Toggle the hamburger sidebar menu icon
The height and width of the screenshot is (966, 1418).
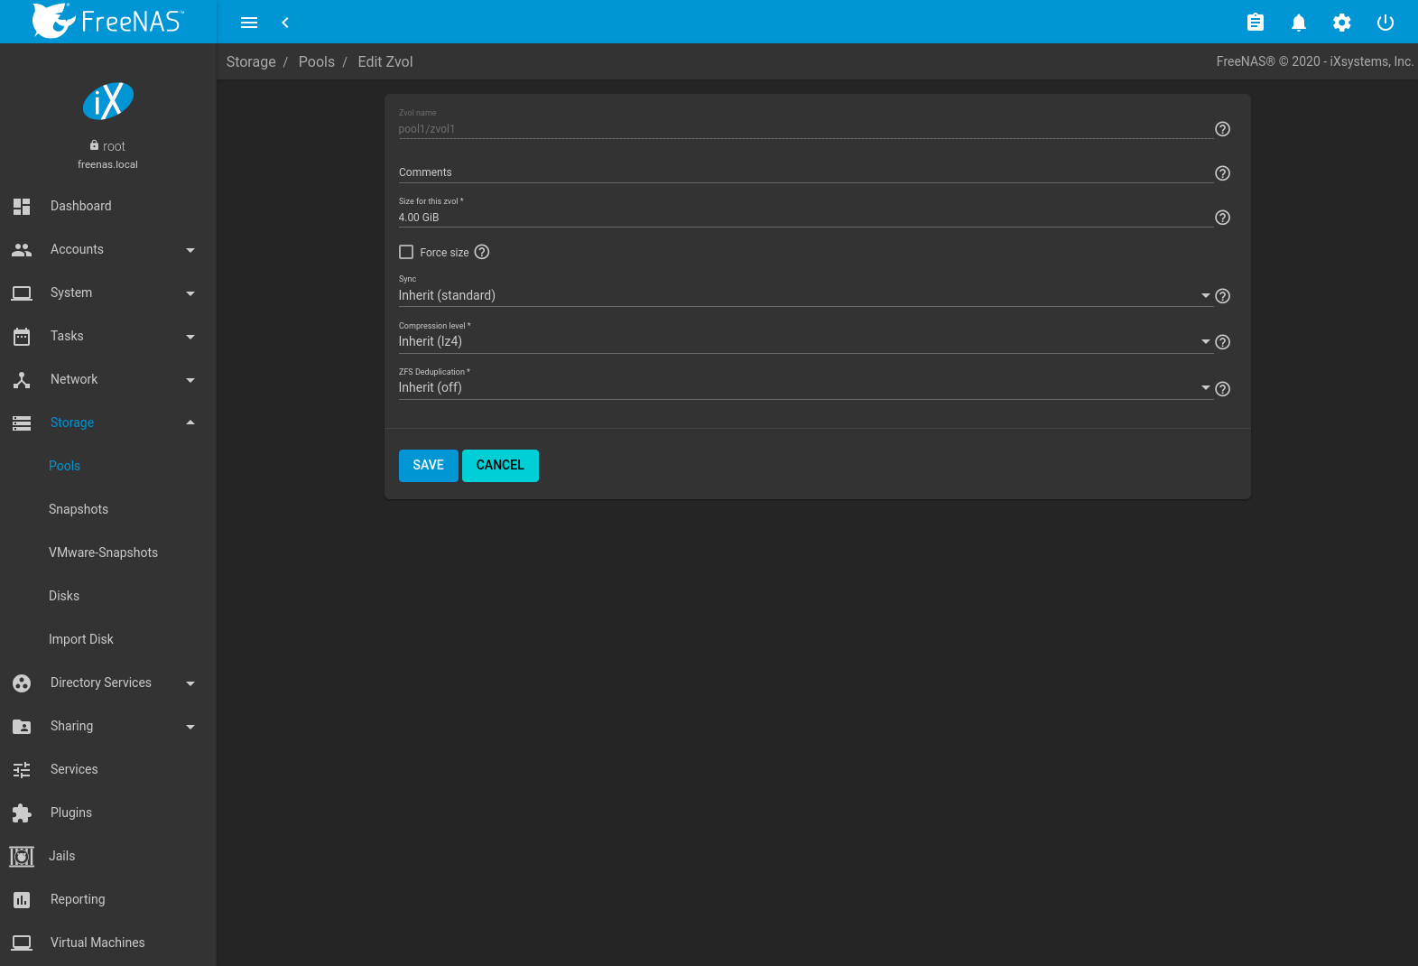click(x=249, y=23)
